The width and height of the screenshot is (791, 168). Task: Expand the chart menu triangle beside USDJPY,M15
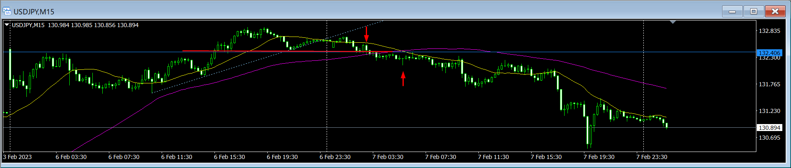pos(7,25)
